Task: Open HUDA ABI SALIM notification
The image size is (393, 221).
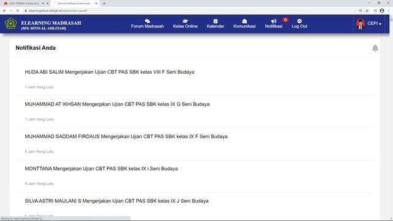Action: pyautogui.click(x=109, y=72)
